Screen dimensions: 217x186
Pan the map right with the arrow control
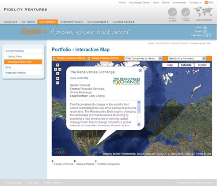tap(60, 69)
